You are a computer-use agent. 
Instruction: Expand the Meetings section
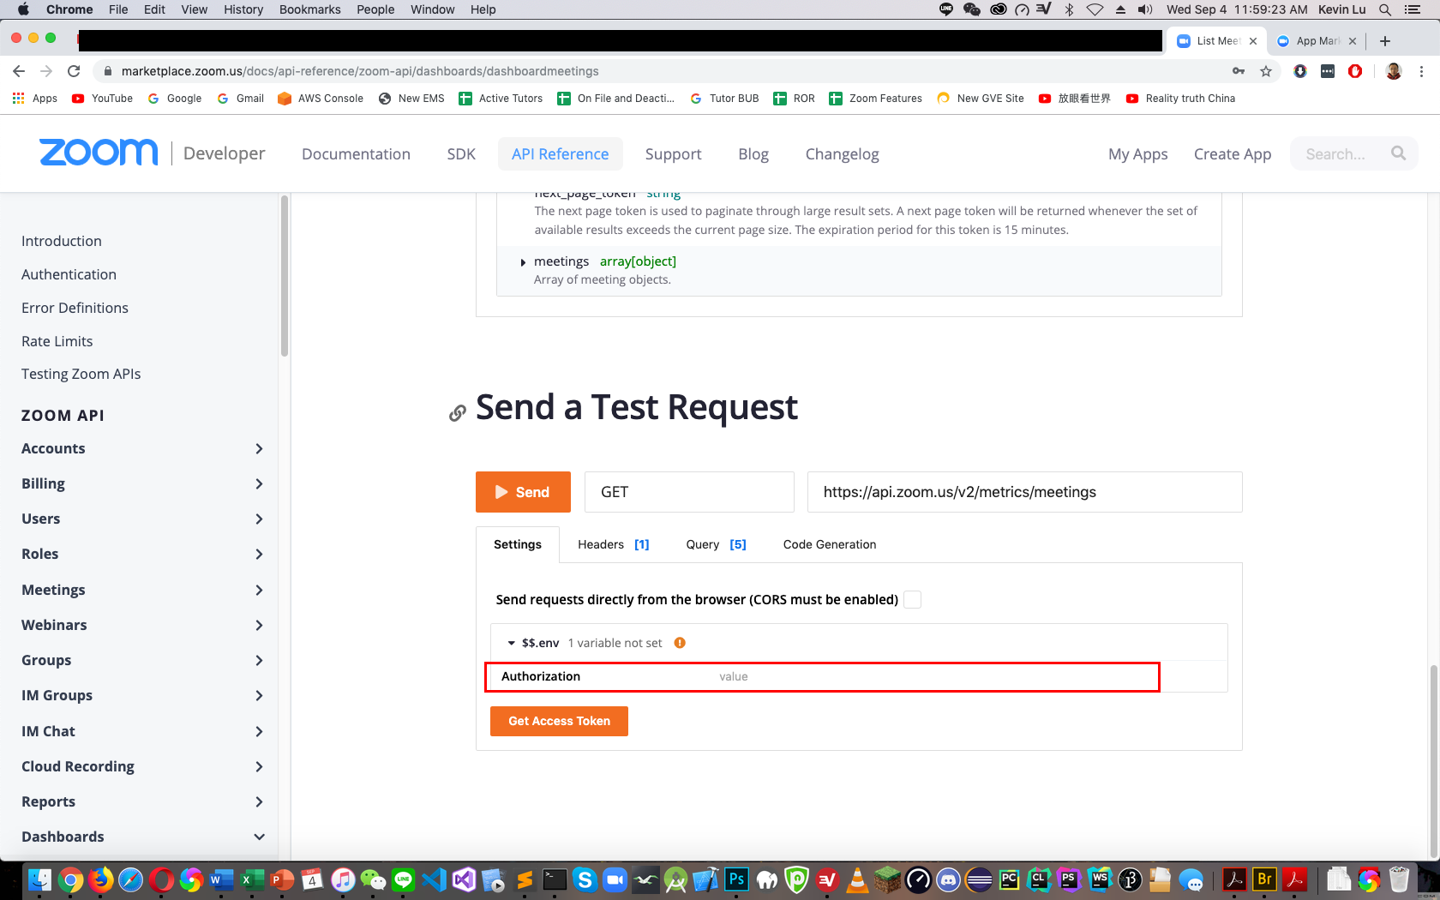[x=259, y=591]
